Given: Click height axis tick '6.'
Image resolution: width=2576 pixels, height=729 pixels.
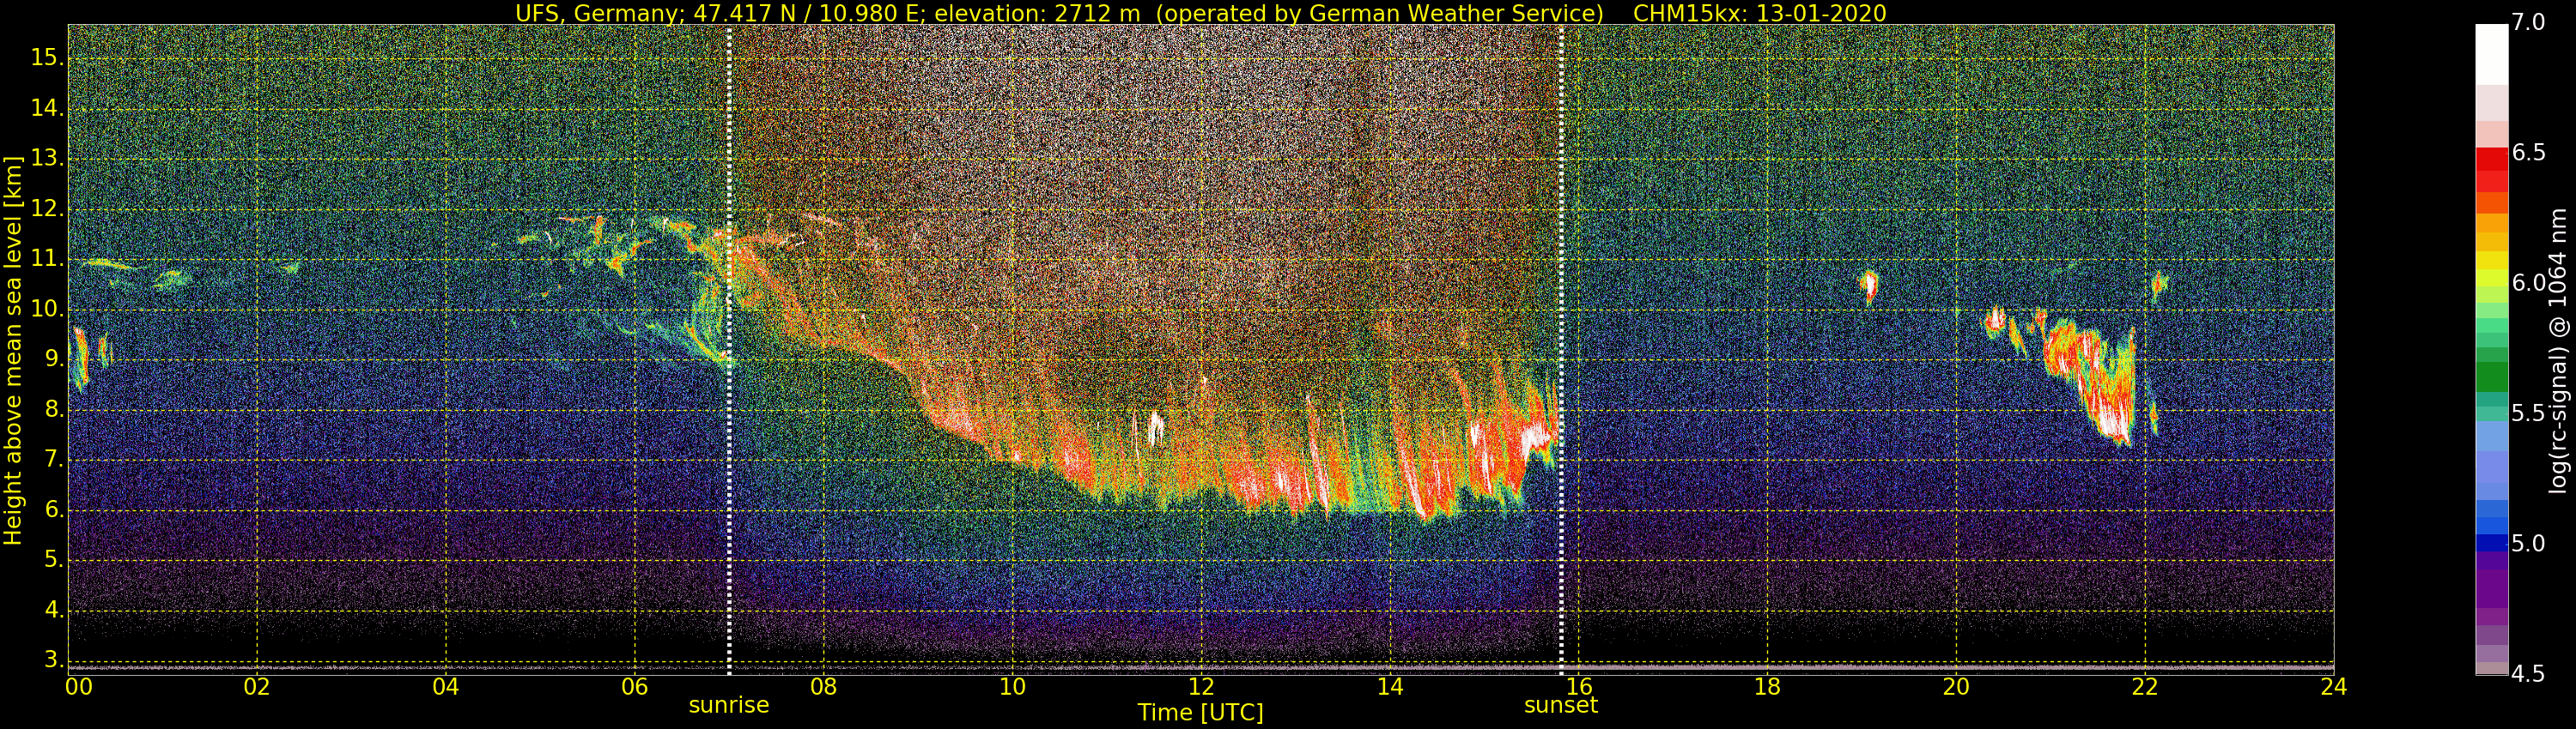Looking at the screenshot, I should coord(54,510).
